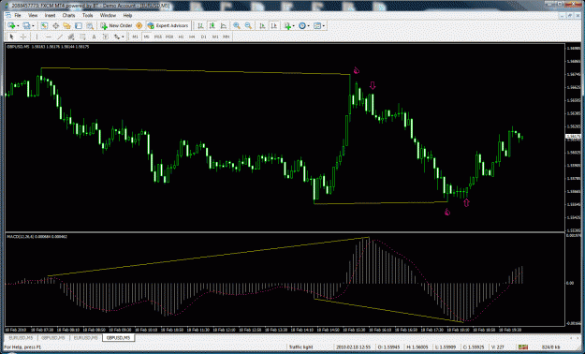Screen dimensions: 585x354
Task: Select the text 'A' drawing tool
Action: (94, 37)
